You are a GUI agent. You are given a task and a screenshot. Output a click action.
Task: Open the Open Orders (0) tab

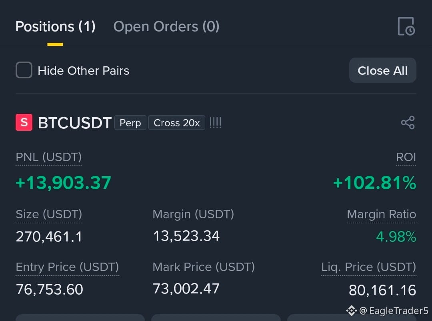point(166,27)
